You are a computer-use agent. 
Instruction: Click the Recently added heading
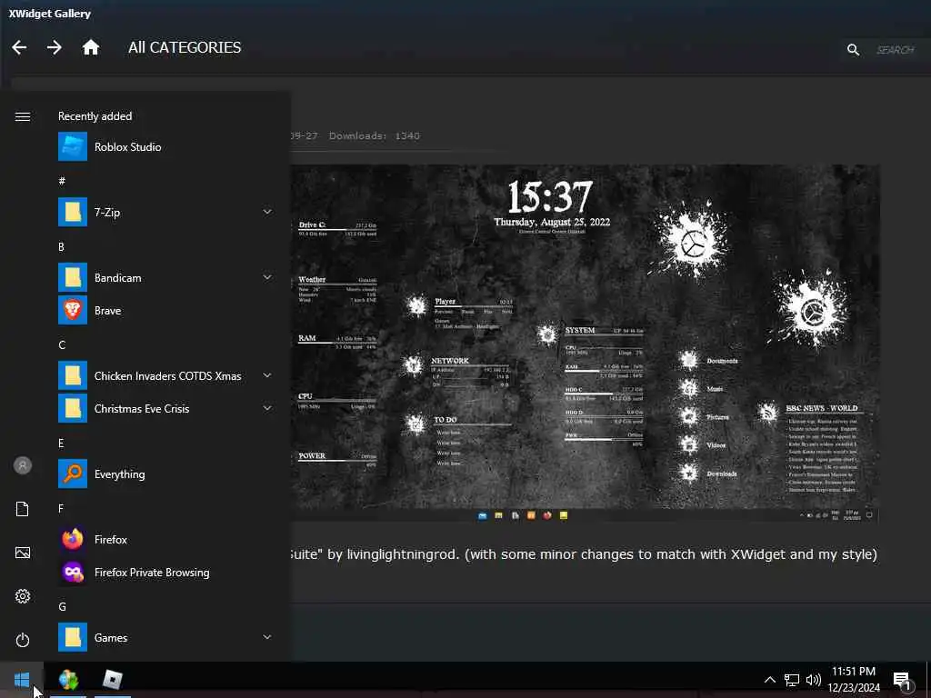95,116
